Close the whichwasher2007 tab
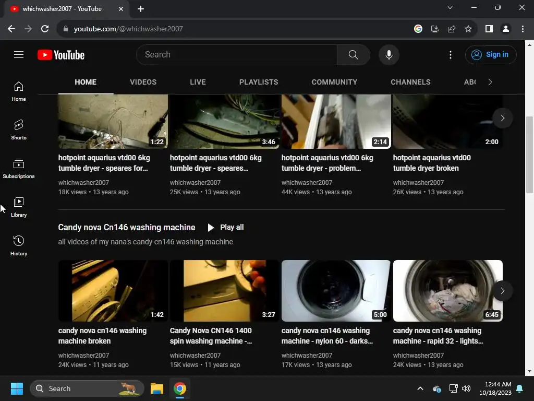This screenshot has width=534, height=401. point(121,9)
